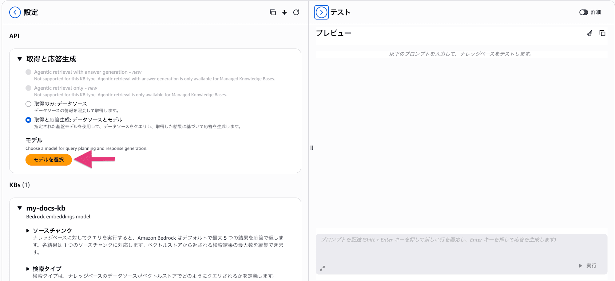The height and width of the screenshot is (281, 615).
Task: Select 取得と応答生成: データソースとモデル radio button
Action: pos(28,120)
